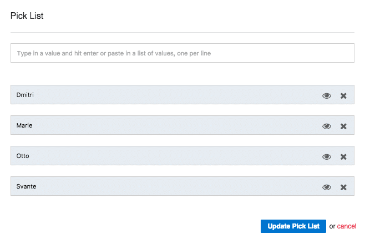The height and width of the screenshot is (244, 365).
Task: Delete the Marie value with its X icon
Action: (x=343, y=126)
